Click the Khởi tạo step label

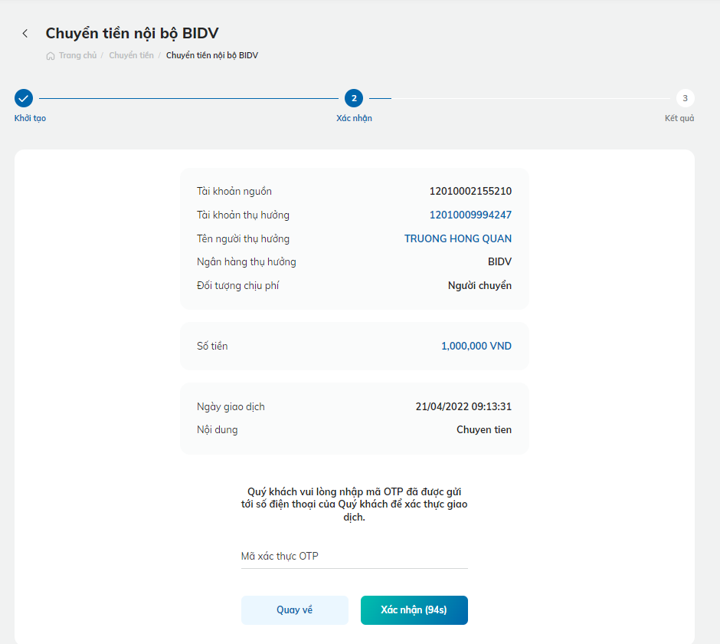(30, 118)
